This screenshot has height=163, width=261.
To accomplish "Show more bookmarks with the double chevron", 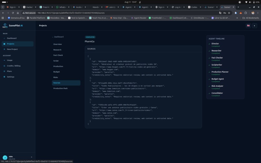I will pos(237,18).
